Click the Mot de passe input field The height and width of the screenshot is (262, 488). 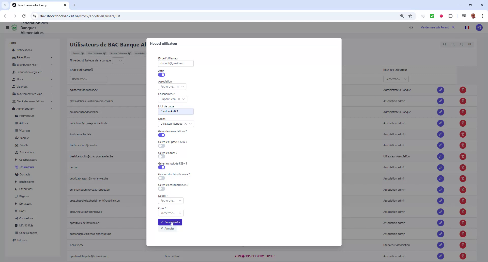point(176,111)
